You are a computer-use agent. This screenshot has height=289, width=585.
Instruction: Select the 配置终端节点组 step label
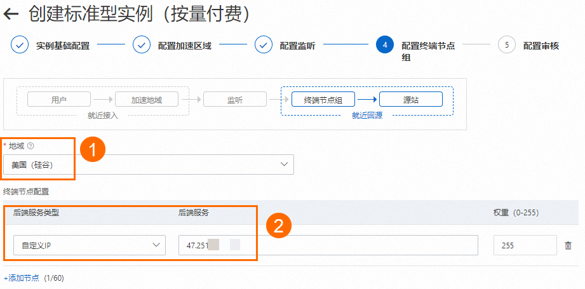[x=428, y=51]
